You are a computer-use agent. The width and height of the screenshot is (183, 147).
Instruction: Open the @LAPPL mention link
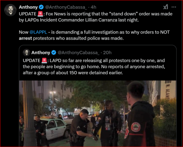click(x=38, y=32)
